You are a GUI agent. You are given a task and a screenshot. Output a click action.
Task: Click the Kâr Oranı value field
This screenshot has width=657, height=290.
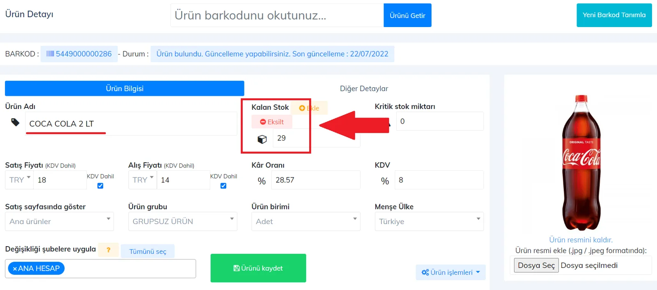tap(316, 180)
